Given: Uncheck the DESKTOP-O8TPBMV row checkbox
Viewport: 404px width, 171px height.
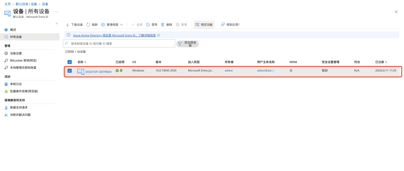Looking at the screenshot, I should tap(70, 71).
